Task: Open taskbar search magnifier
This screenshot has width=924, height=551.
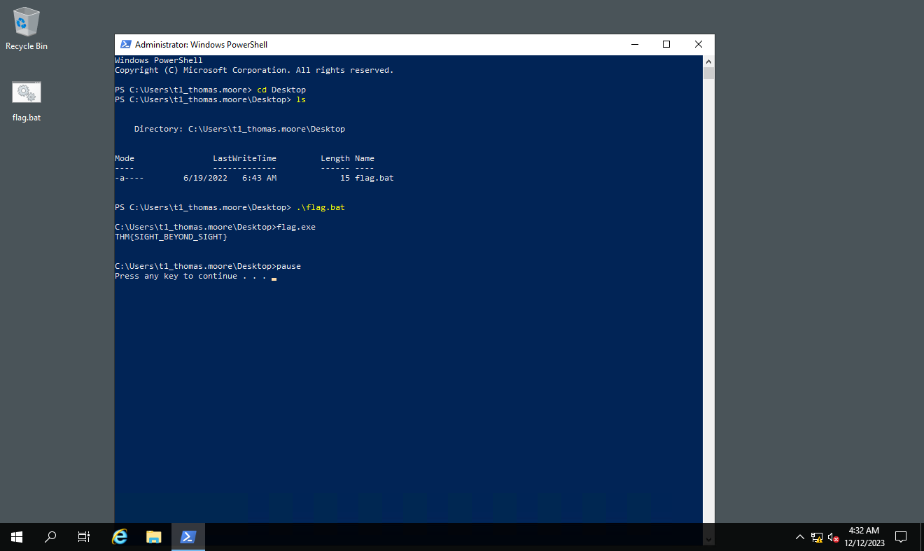Action: [50, 537]
